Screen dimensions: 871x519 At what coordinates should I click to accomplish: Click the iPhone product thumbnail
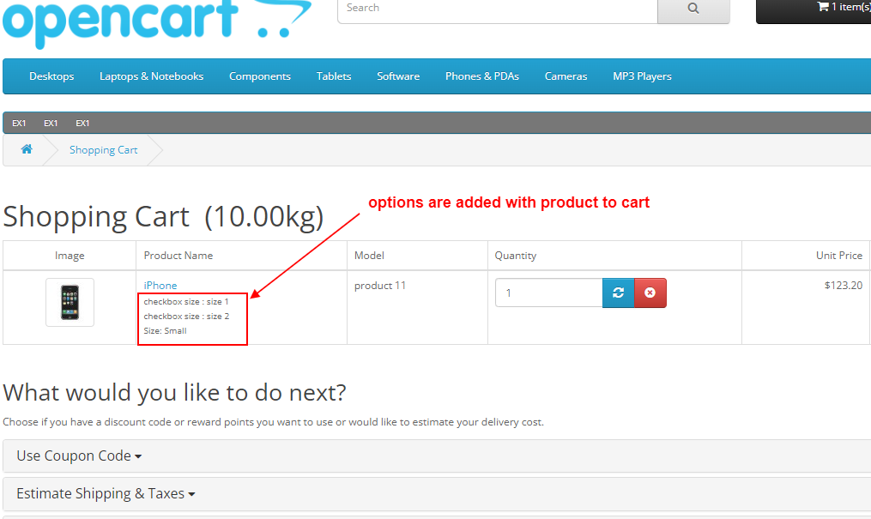tap(70, 302)
